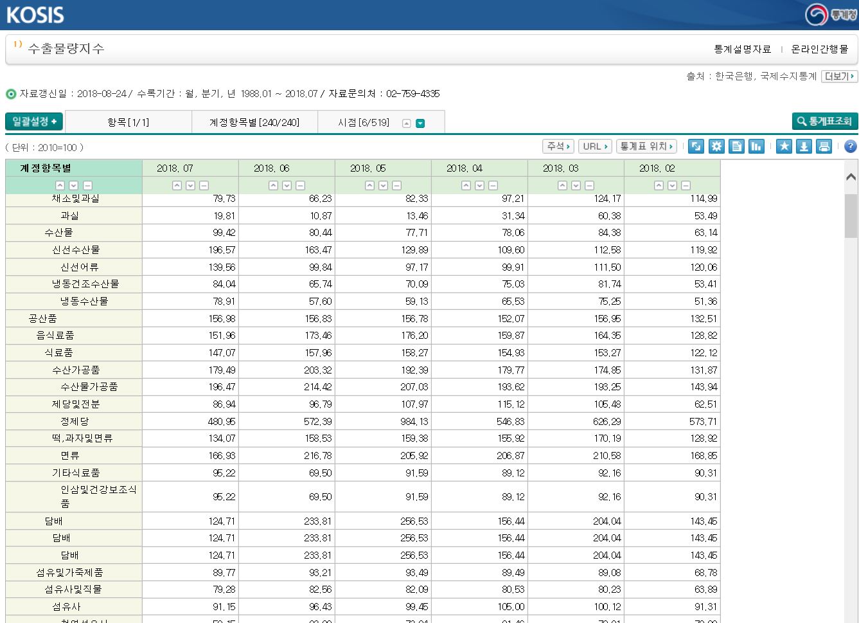The image size is (859, 623).
Task: Click the star bookmark icon
Action: tap(784, 147)
